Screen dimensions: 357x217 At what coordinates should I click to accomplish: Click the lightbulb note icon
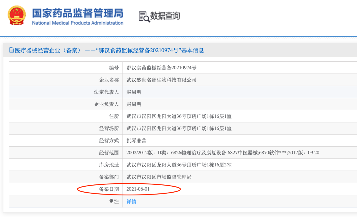111,201
